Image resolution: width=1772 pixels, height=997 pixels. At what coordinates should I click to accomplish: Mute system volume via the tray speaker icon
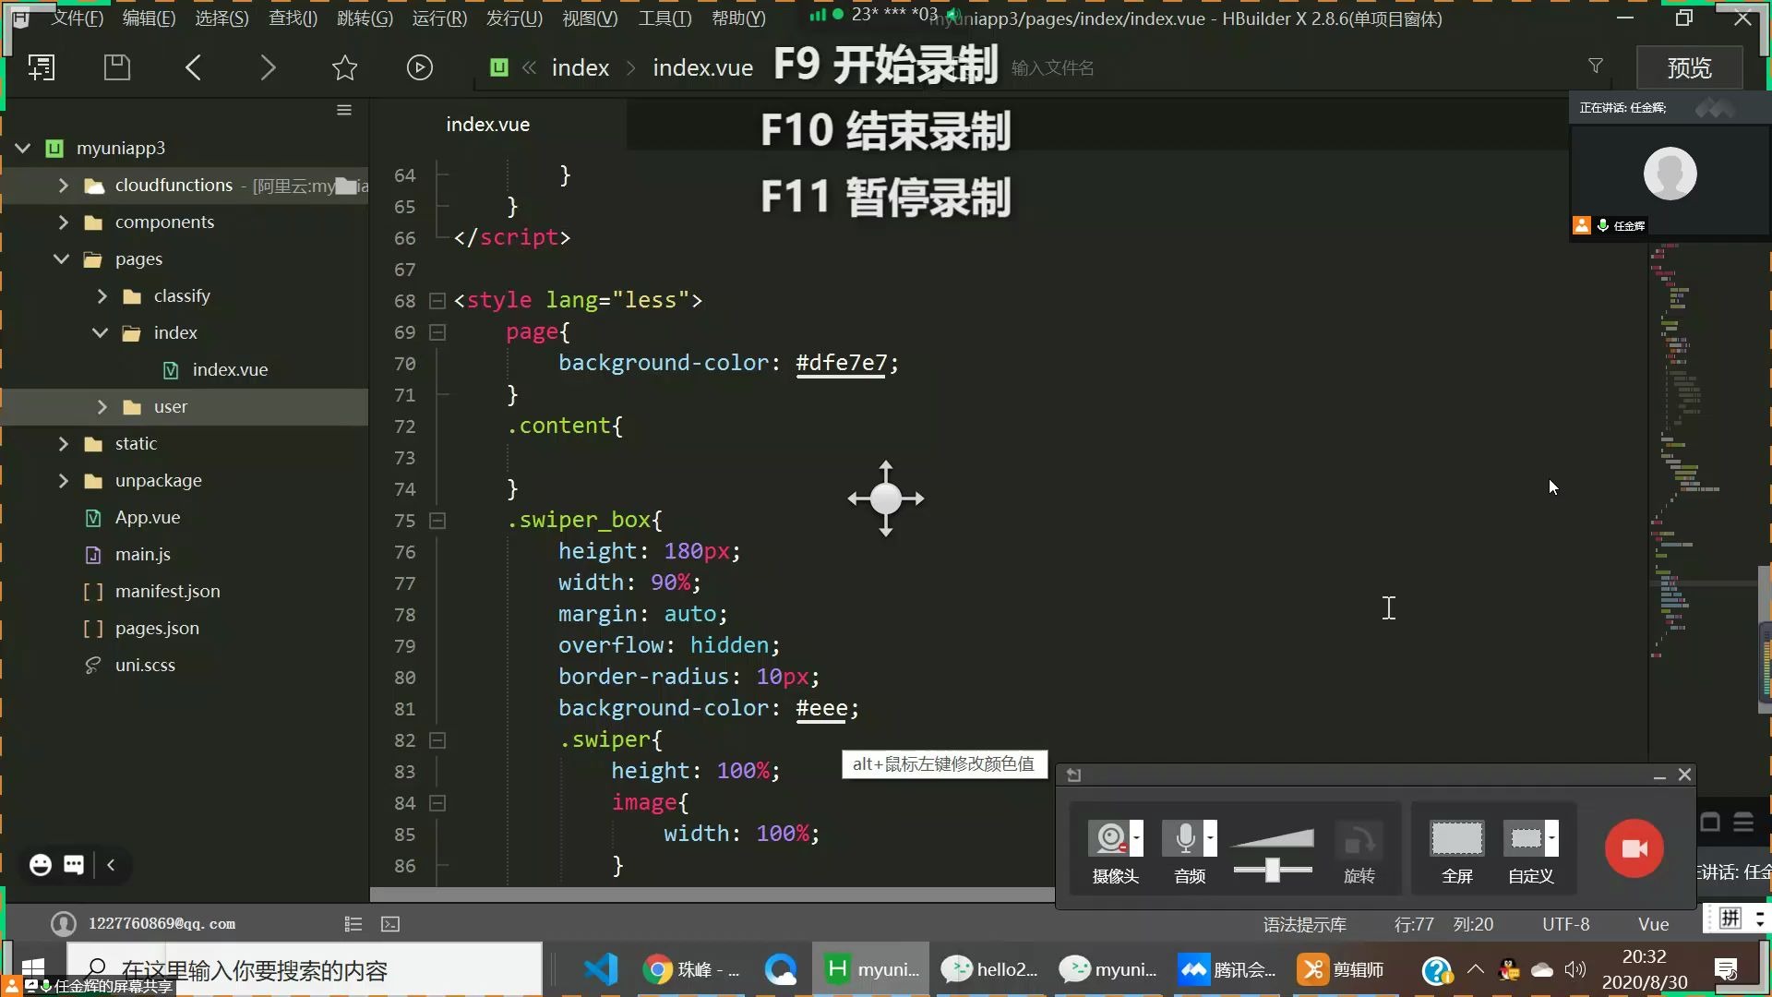point(1575,969)
